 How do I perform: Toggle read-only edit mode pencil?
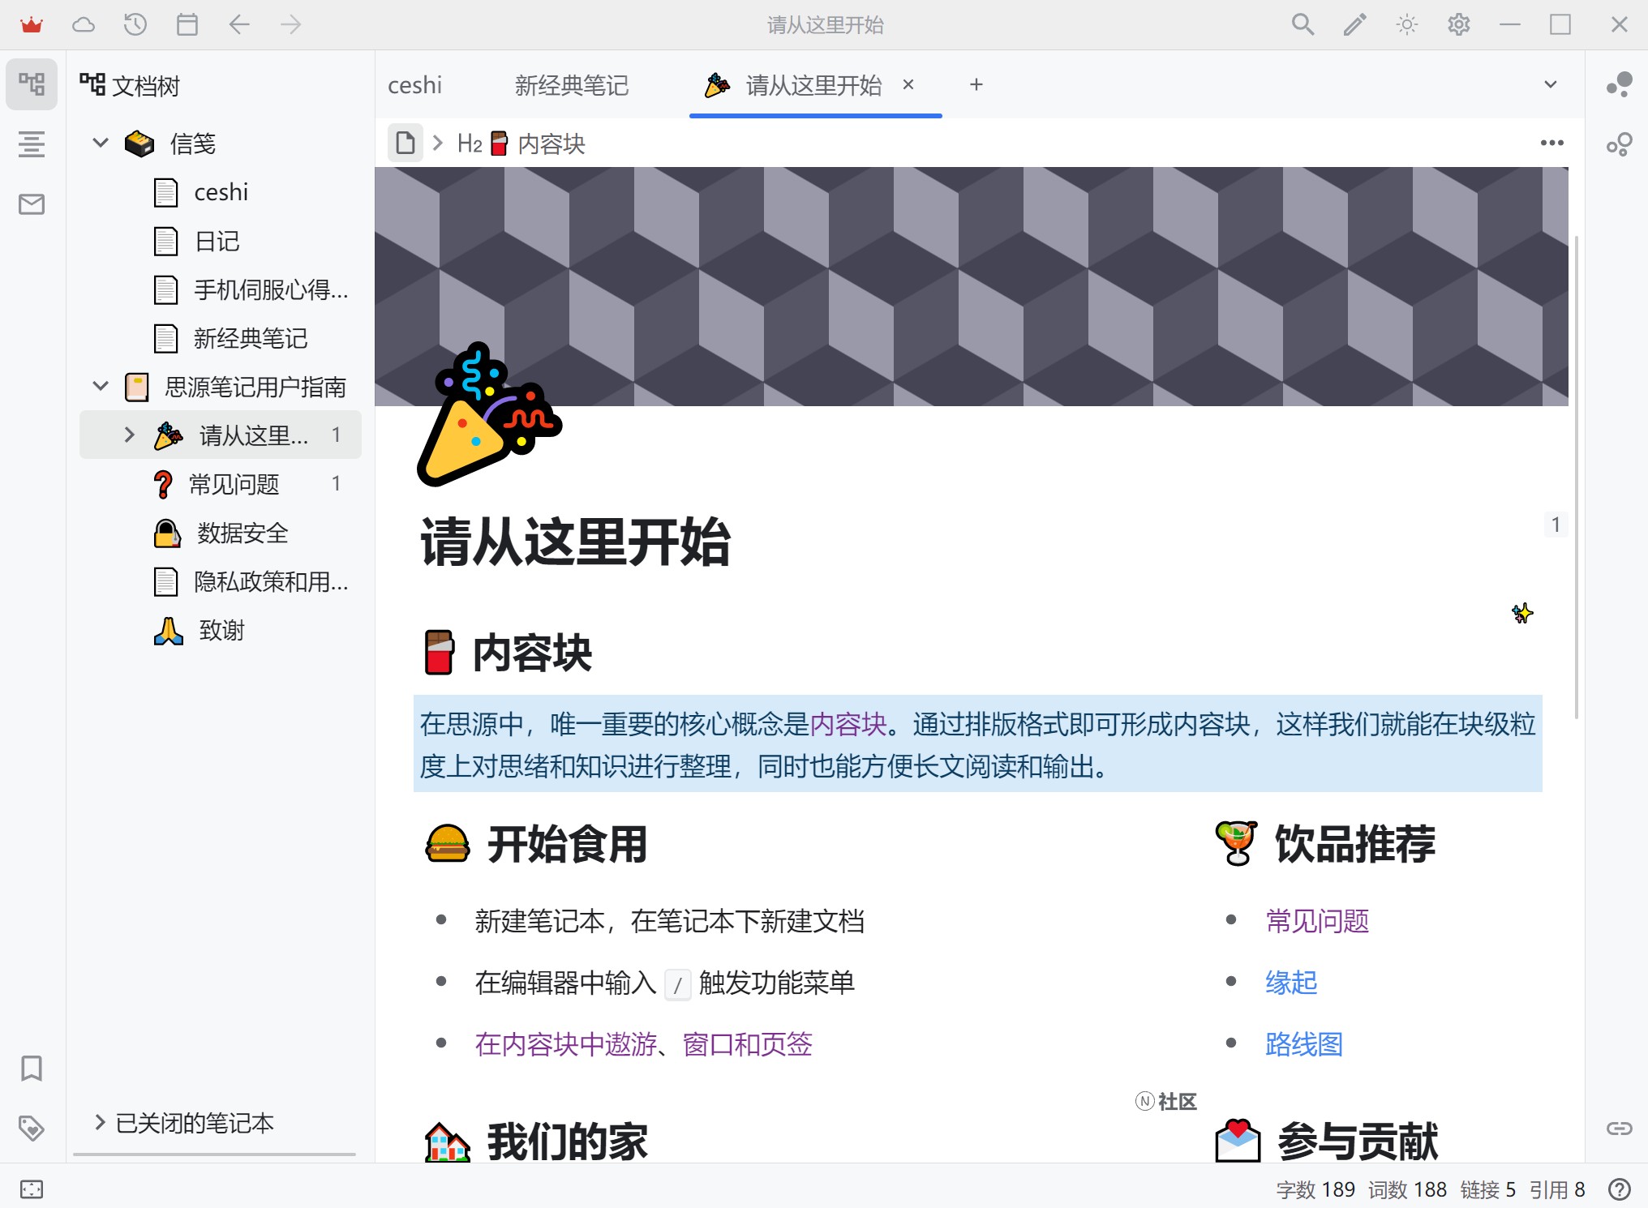[1354, 24]
